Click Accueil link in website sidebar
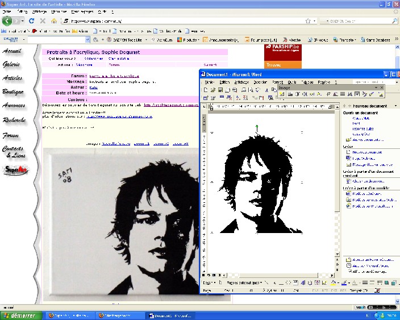Viewport: 400px width, 320px height. [x=12, y=51]
